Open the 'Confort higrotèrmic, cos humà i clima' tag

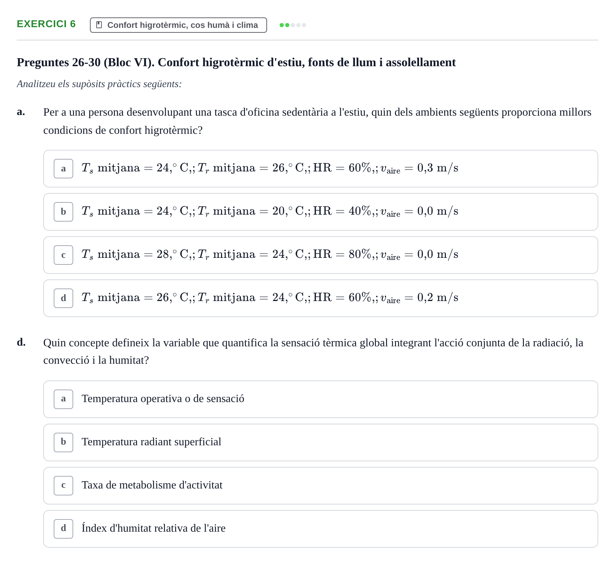179,25
